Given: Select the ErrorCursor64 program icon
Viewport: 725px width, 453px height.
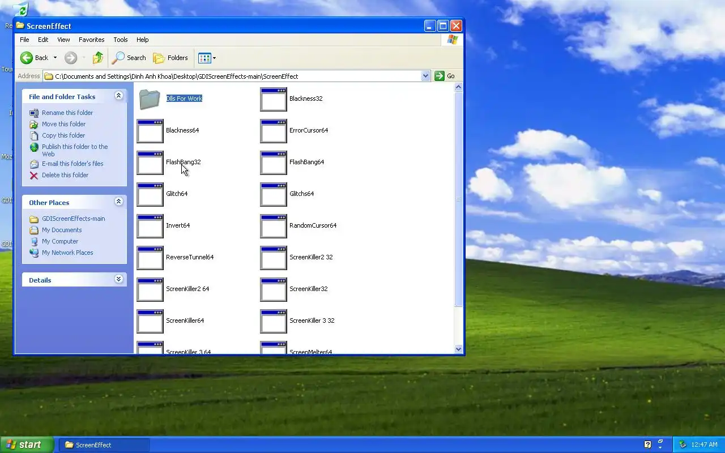Looking at the screenshot, I should pyautogui.click(x=274, y=131).
